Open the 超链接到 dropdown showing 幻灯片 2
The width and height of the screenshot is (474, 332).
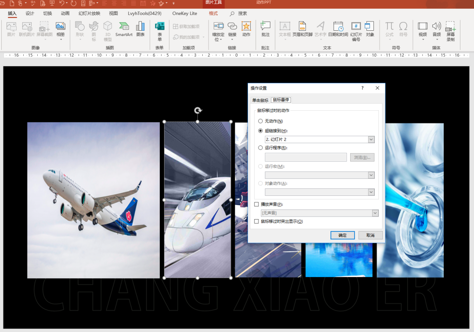(x=371, y=139)
